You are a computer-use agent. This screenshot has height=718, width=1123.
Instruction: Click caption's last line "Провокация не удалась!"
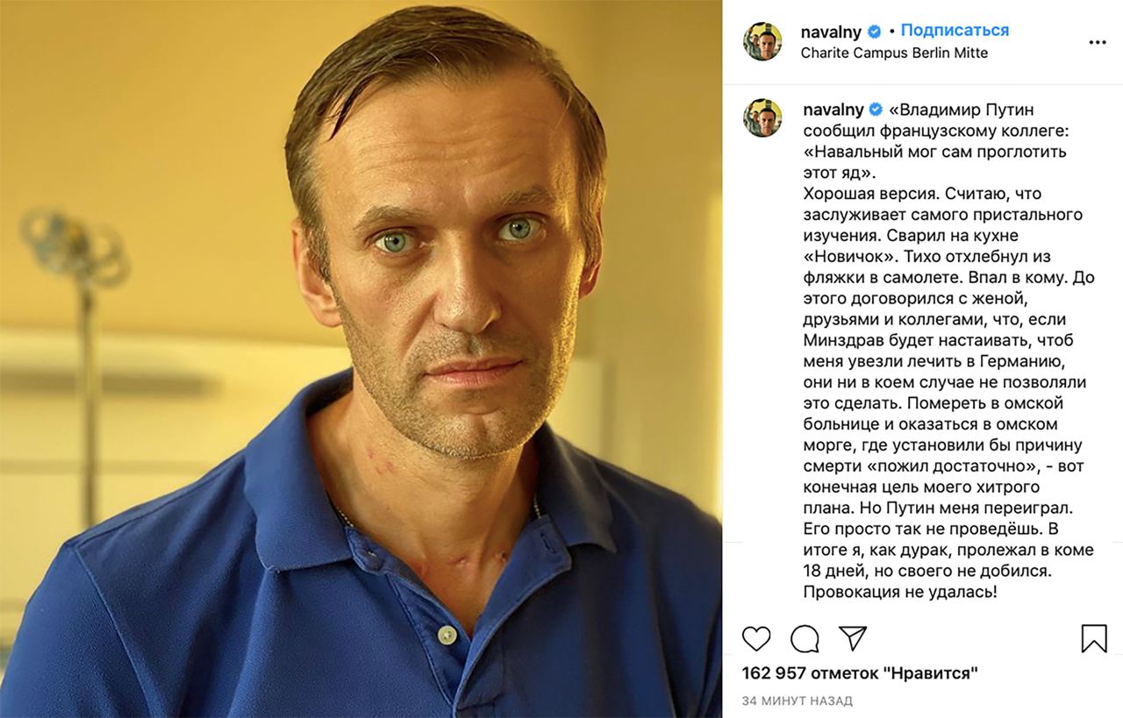click(x=900, y=593)
